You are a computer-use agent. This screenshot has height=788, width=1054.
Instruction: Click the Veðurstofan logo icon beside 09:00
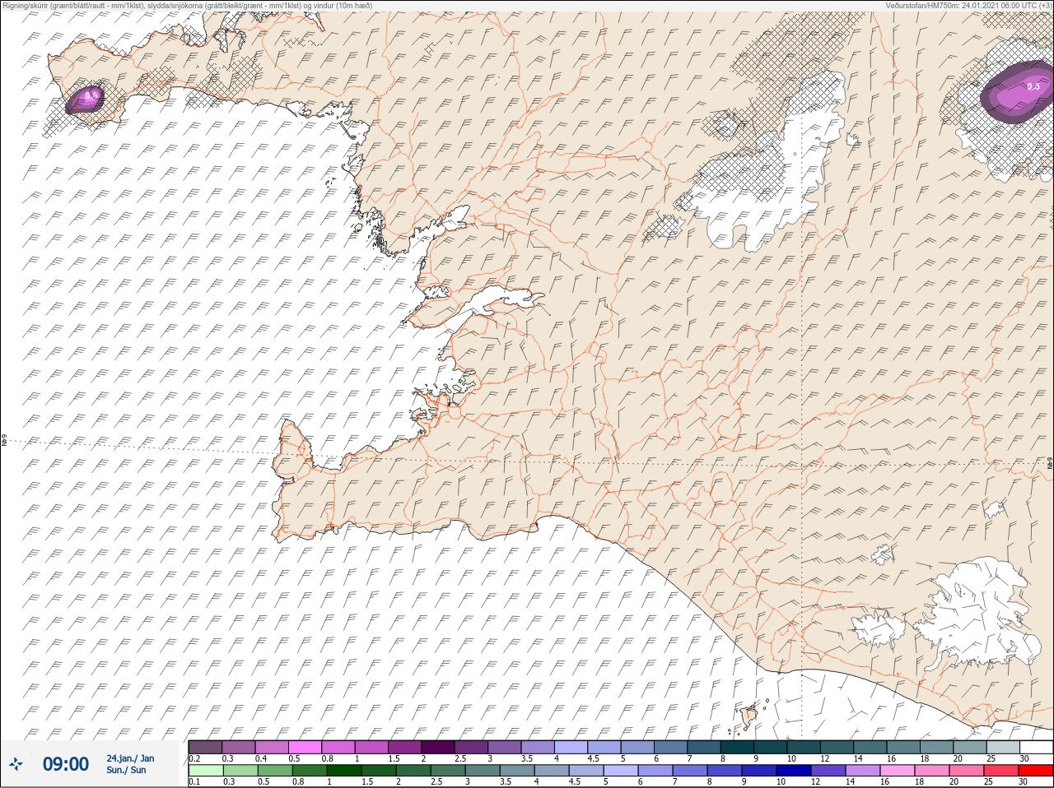(16, 764)
